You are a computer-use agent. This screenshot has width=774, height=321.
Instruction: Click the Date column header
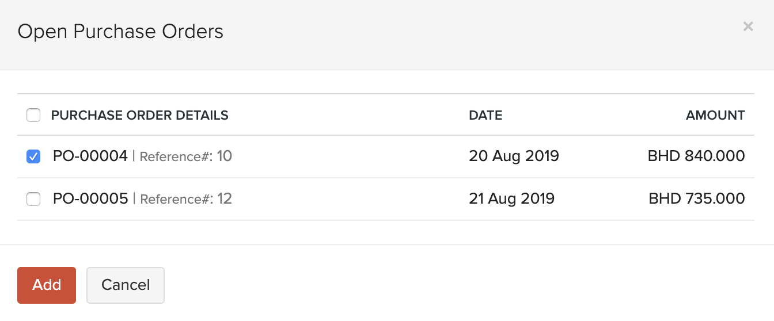[485, 115]
